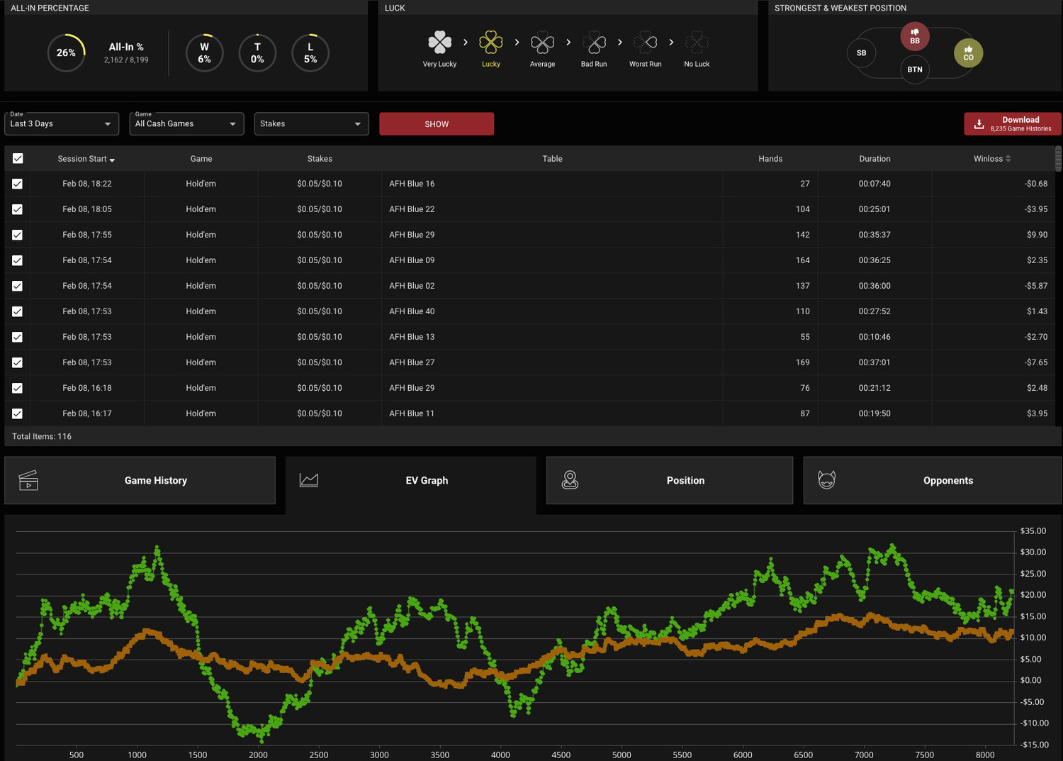Open the Position tab
This screenshot has height=761, width=1063.
point(670,480)
